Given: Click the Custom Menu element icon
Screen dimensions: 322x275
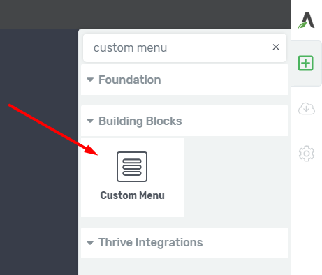Looking at the screenshot, I should tap(132, 167).
